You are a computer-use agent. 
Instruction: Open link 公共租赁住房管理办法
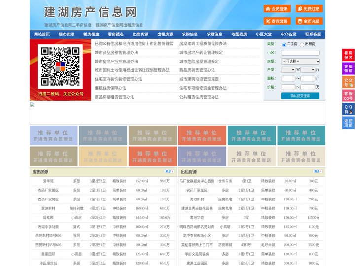click(199, 97)
